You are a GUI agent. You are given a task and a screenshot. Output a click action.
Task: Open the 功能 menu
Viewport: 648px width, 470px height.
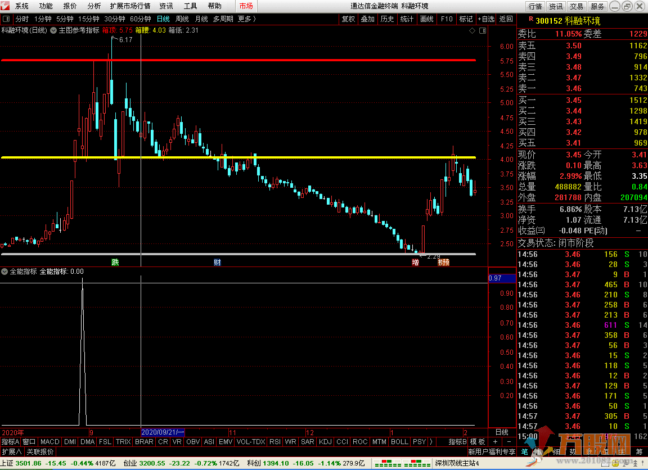[46, 6]
